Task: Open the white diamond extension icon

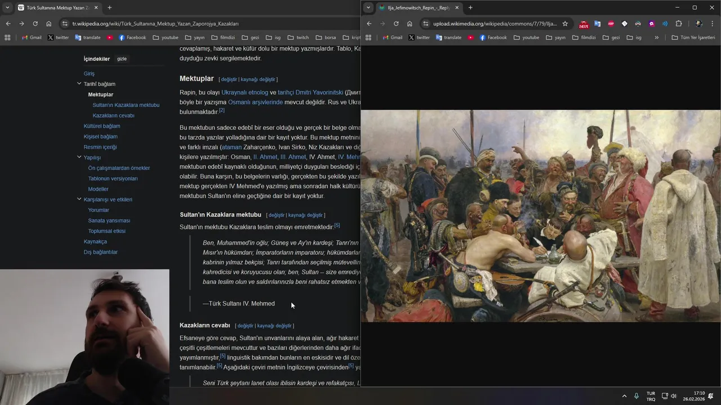Action: (625, 24)
